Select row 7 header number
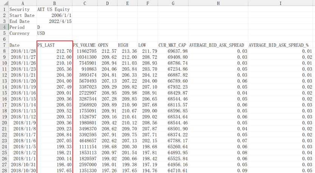Screen dimensions: 315x173 4,45
